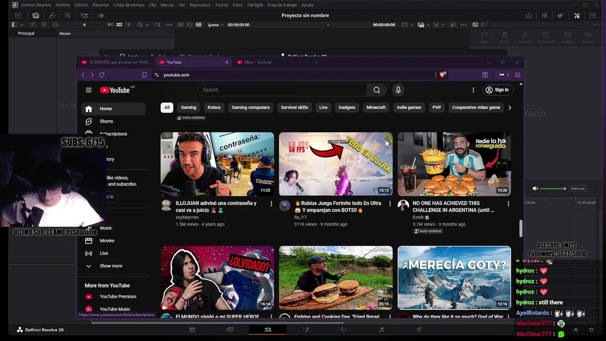Screen dimensions: 606x341
Task: Click the Brave shields icon in address bar
Action: click(443, 75)
